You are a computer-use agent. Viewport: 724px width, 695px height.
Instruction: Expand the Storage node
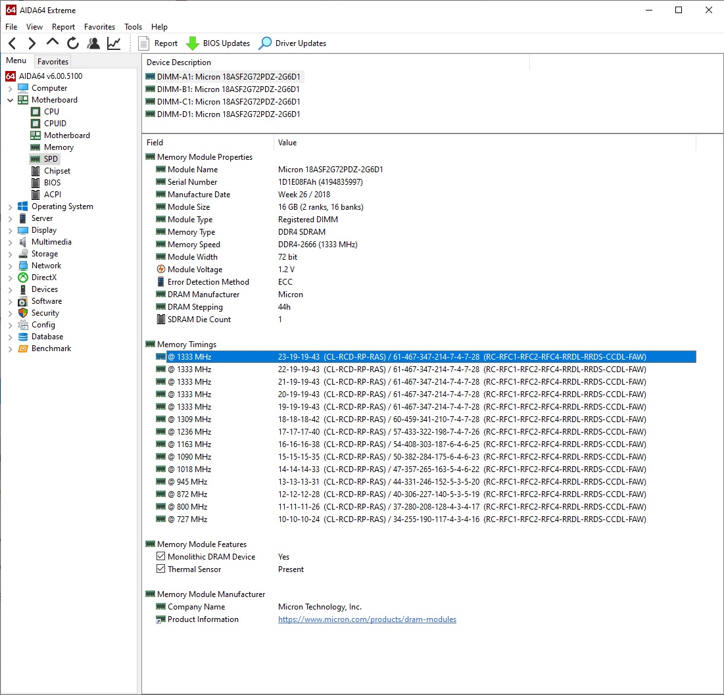(x=10, y=254)
